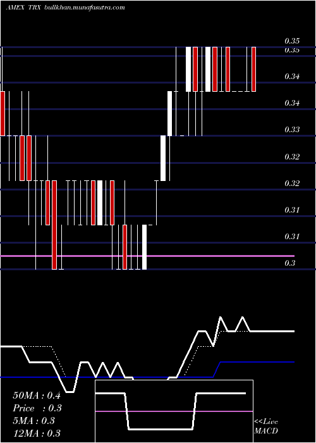The width and height of the screenshot is (316, 443).
Task: Click the topmost 0.35 price axis label
Action: (292, 41)
